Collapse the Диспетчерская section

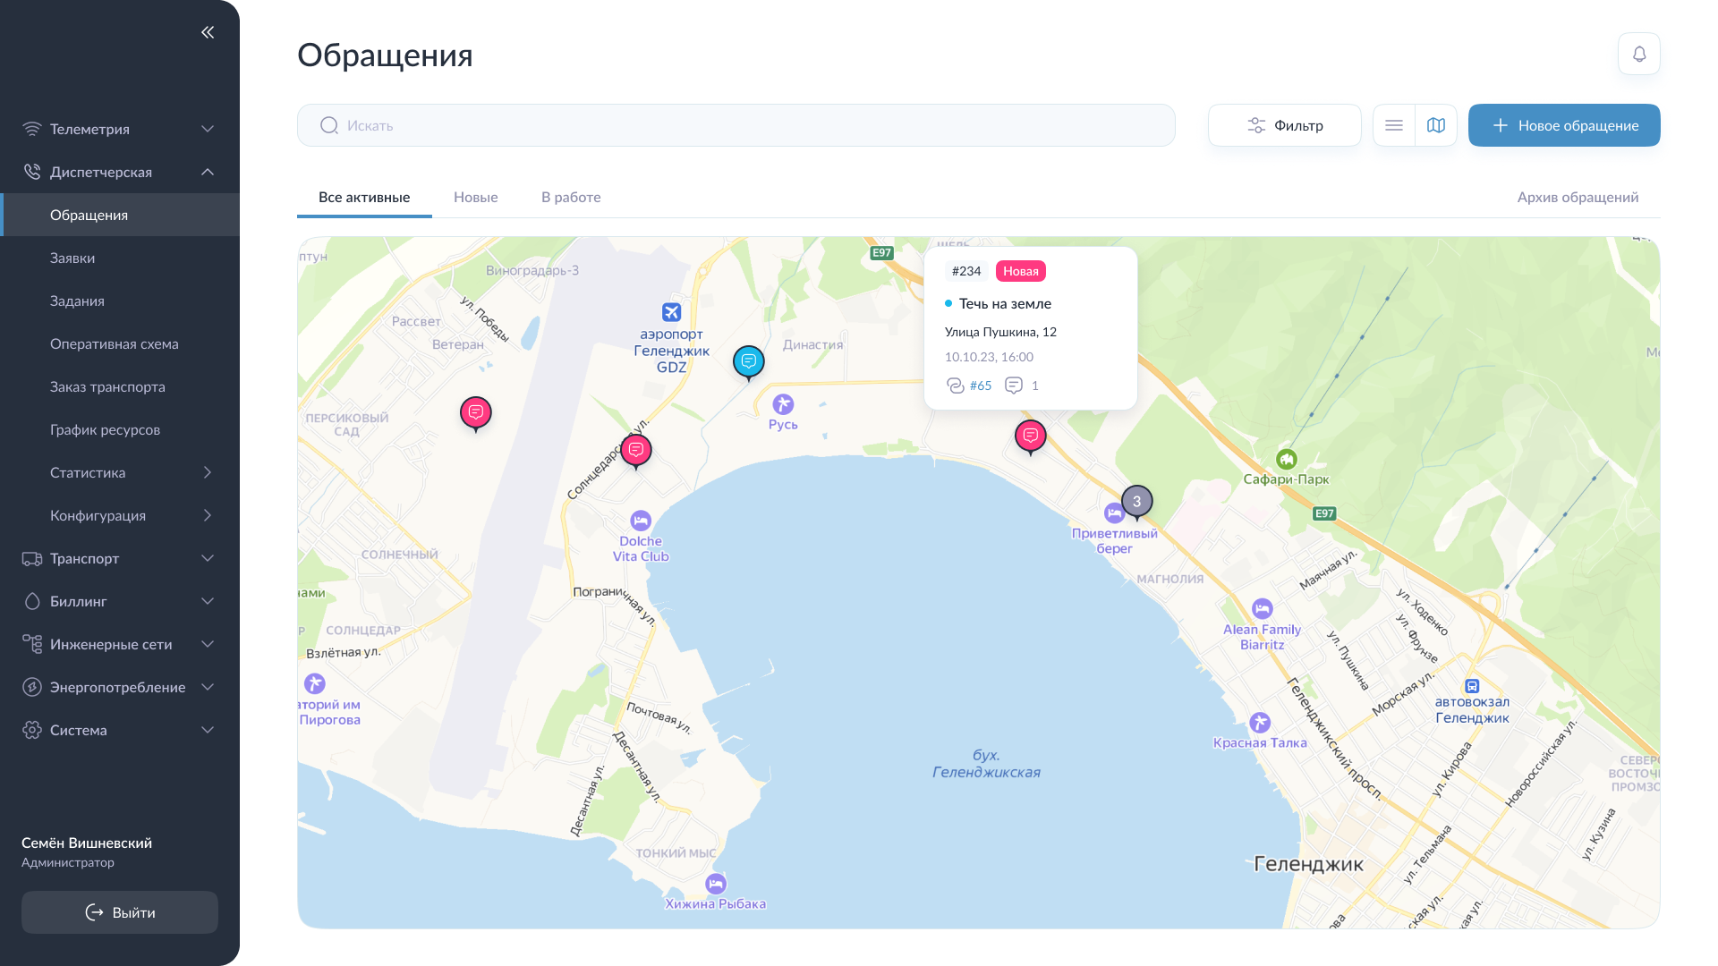tap(120, 172)
